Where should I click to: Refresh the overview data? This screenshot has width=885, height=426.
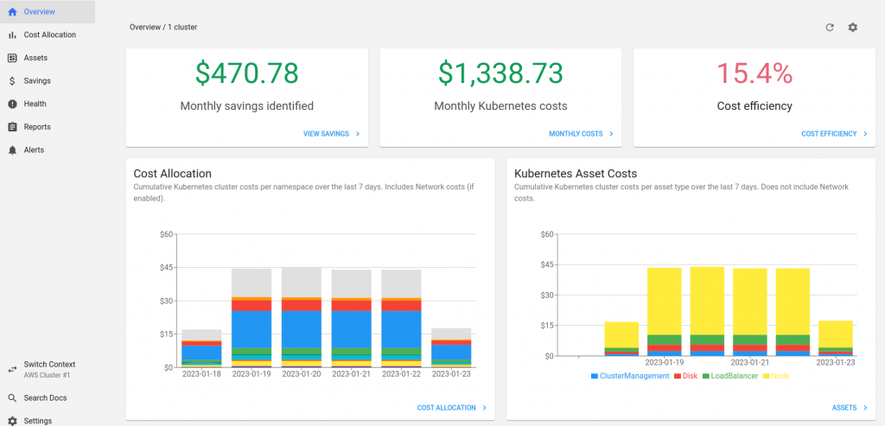click(x=830, y=27)
